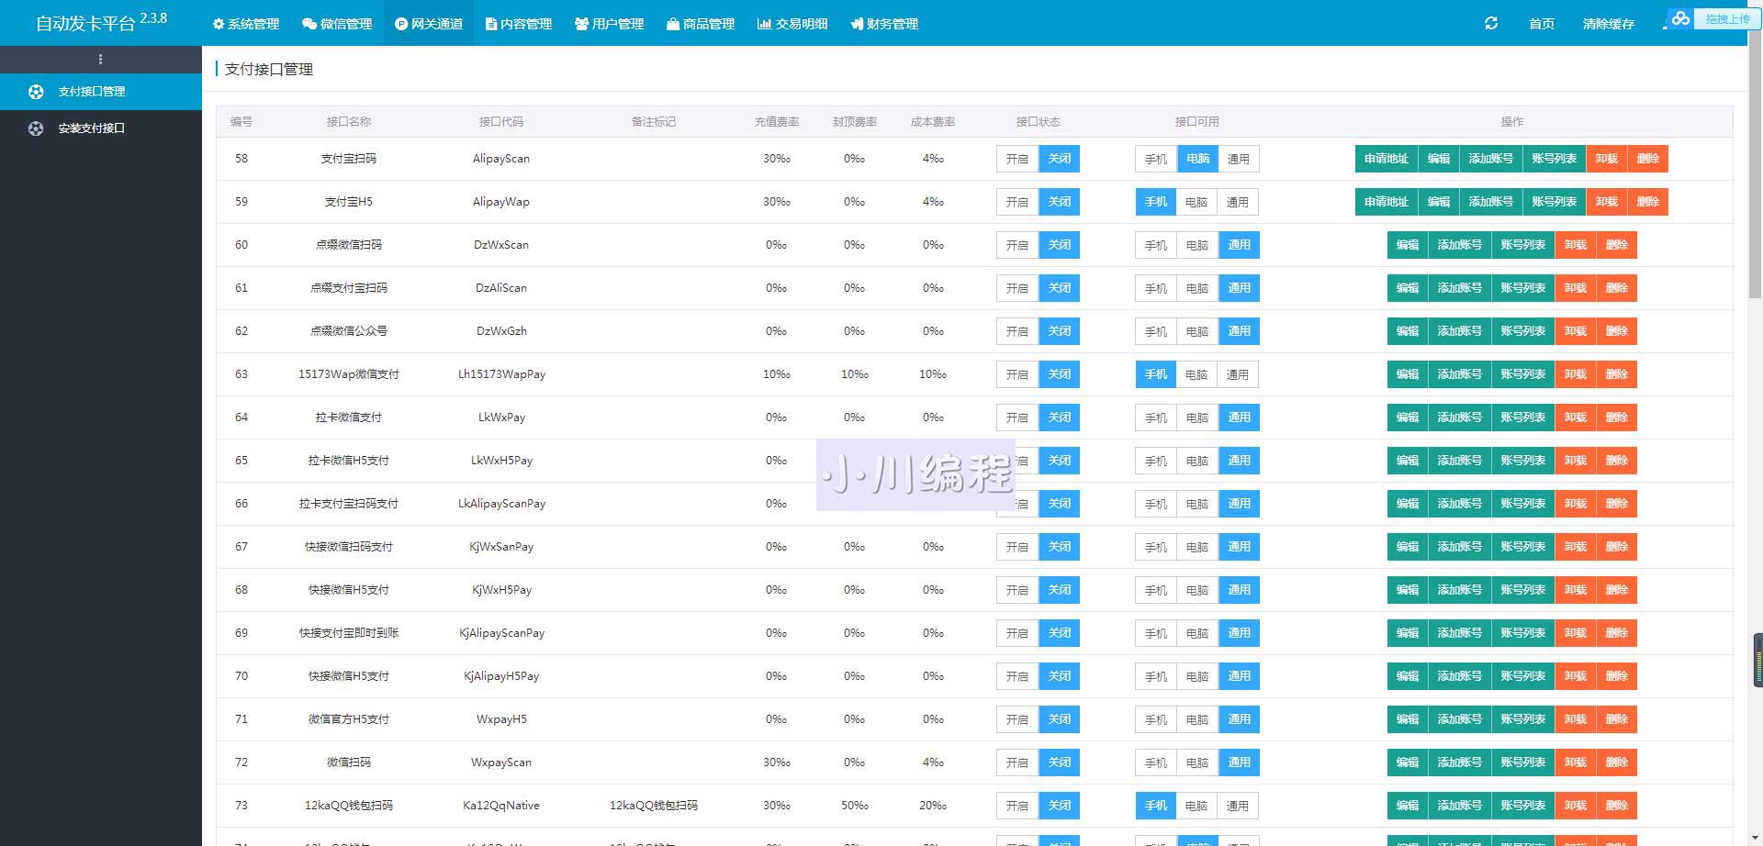
Task: Click the AlipayScan code cell
Action: point(501,159)
